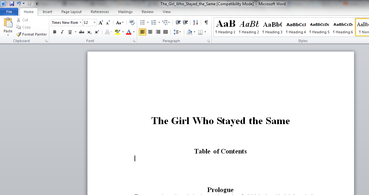369x195 pixels.
Task: Expand the Paste options arrow
Action: pyautogui.click(x=8, y=35)
